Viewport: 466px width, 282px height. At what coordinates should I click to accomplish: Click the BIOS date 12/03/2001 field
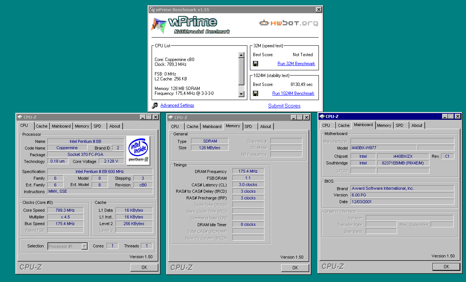click(402, 202)
